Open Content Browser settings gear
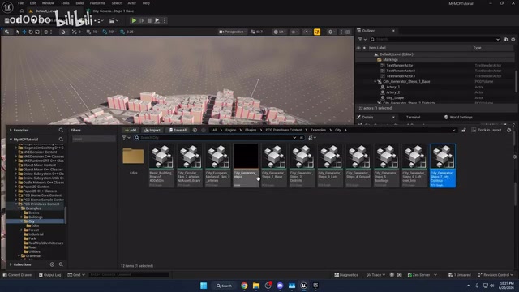The height and width of the screenshot is (292, 519). [x=509, y=130]
